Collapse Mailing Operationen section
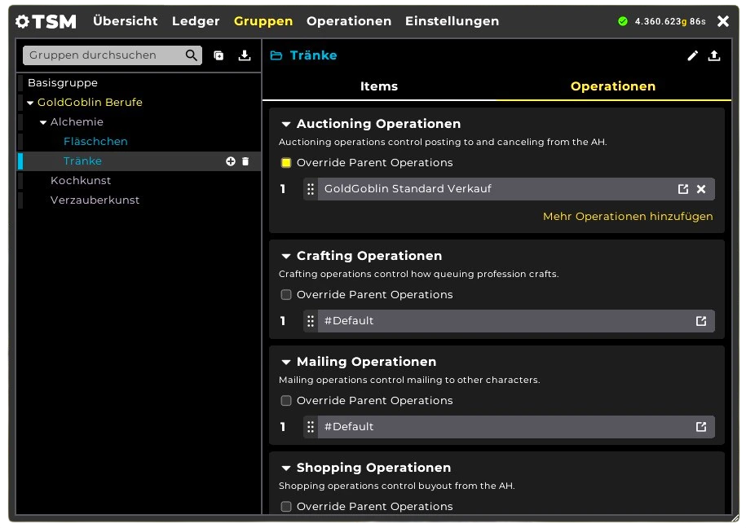 coord(286,362)
